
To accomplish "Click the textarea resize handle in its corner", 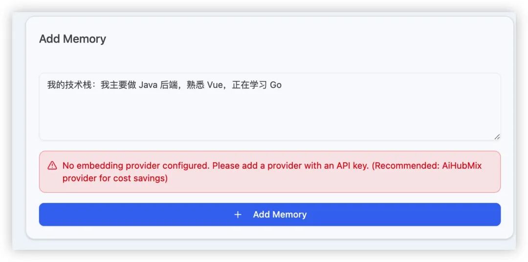I will click(x=497, y=137).
